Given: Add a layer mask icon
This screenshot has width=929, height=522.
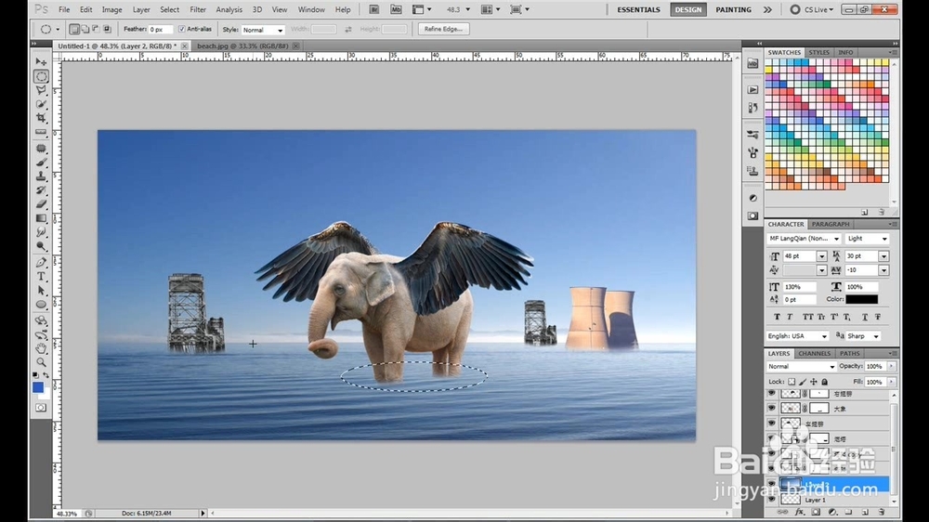Looking at the screenshot, I should (816, 512).
